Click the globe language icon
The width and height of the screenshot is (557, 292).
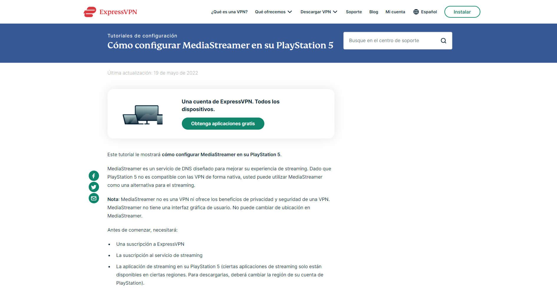coord(416,12)
